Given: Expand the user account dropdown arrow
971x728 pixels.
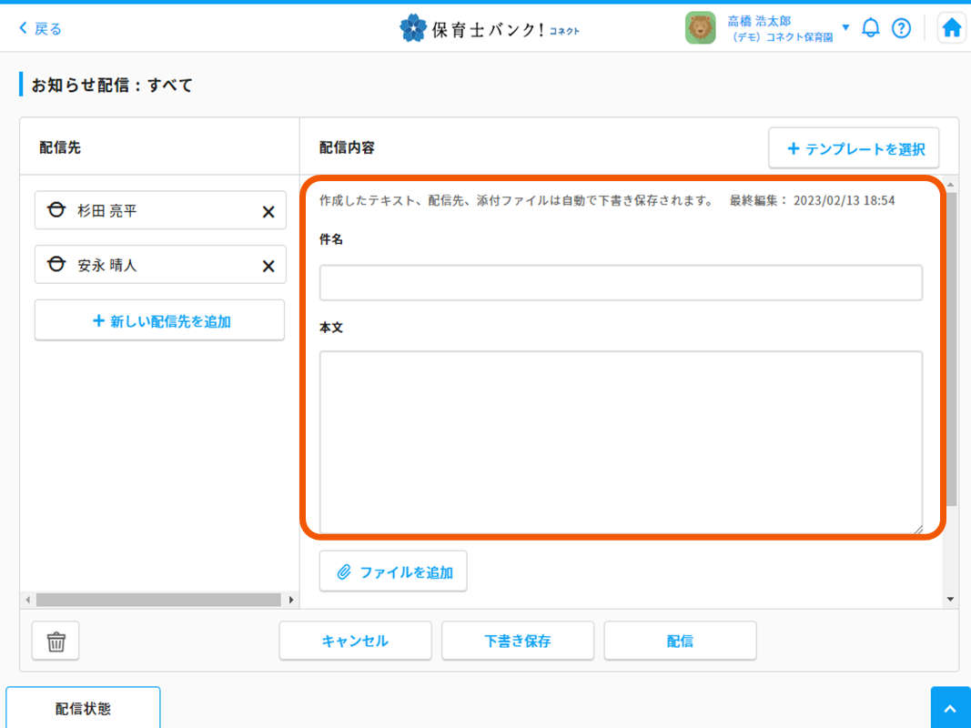Looking at the screenshot, I should pos(845,27).
